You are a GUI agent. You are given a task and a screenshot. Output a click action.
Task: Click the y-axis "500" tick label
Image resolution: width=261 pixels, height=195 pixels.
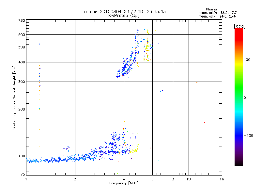click(22, 47)
